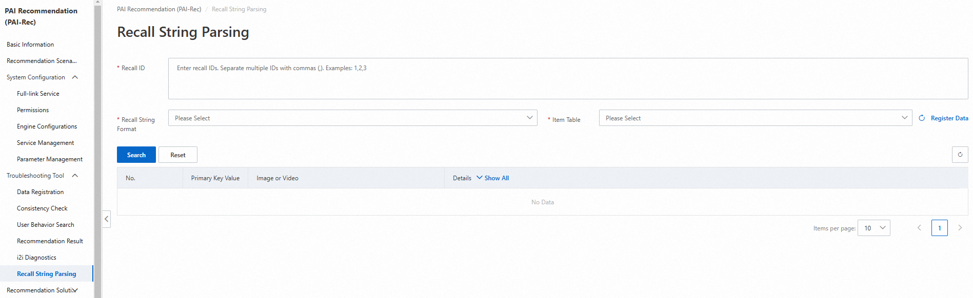973x298 pixels.
Task: Click the blue Search button
Action: click(136, 155)
